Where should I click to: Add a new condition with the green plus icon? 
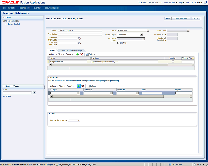pyautogui.click(x=79, y=86)
